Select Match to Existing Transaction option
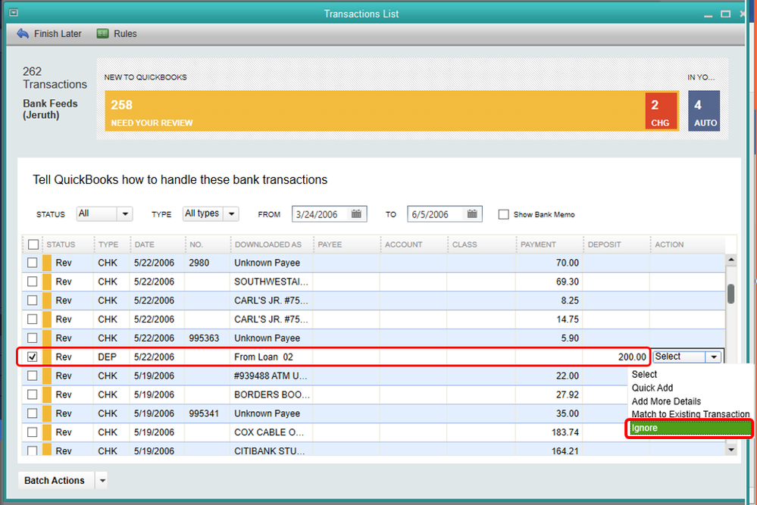 coord(690,414)
